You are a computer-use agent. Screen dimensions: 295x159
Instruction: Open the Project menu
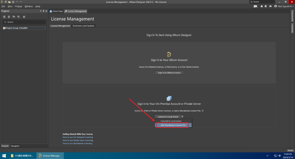point(19,6)
